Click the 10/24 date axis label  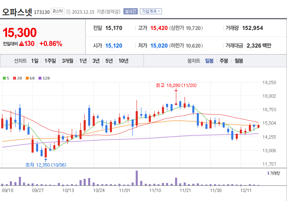tap(99, 190)
